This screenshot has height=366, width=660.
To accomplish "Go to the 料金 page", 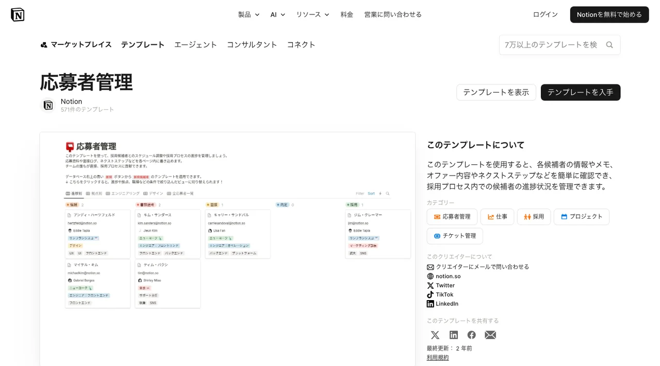I will click(347, 14).
